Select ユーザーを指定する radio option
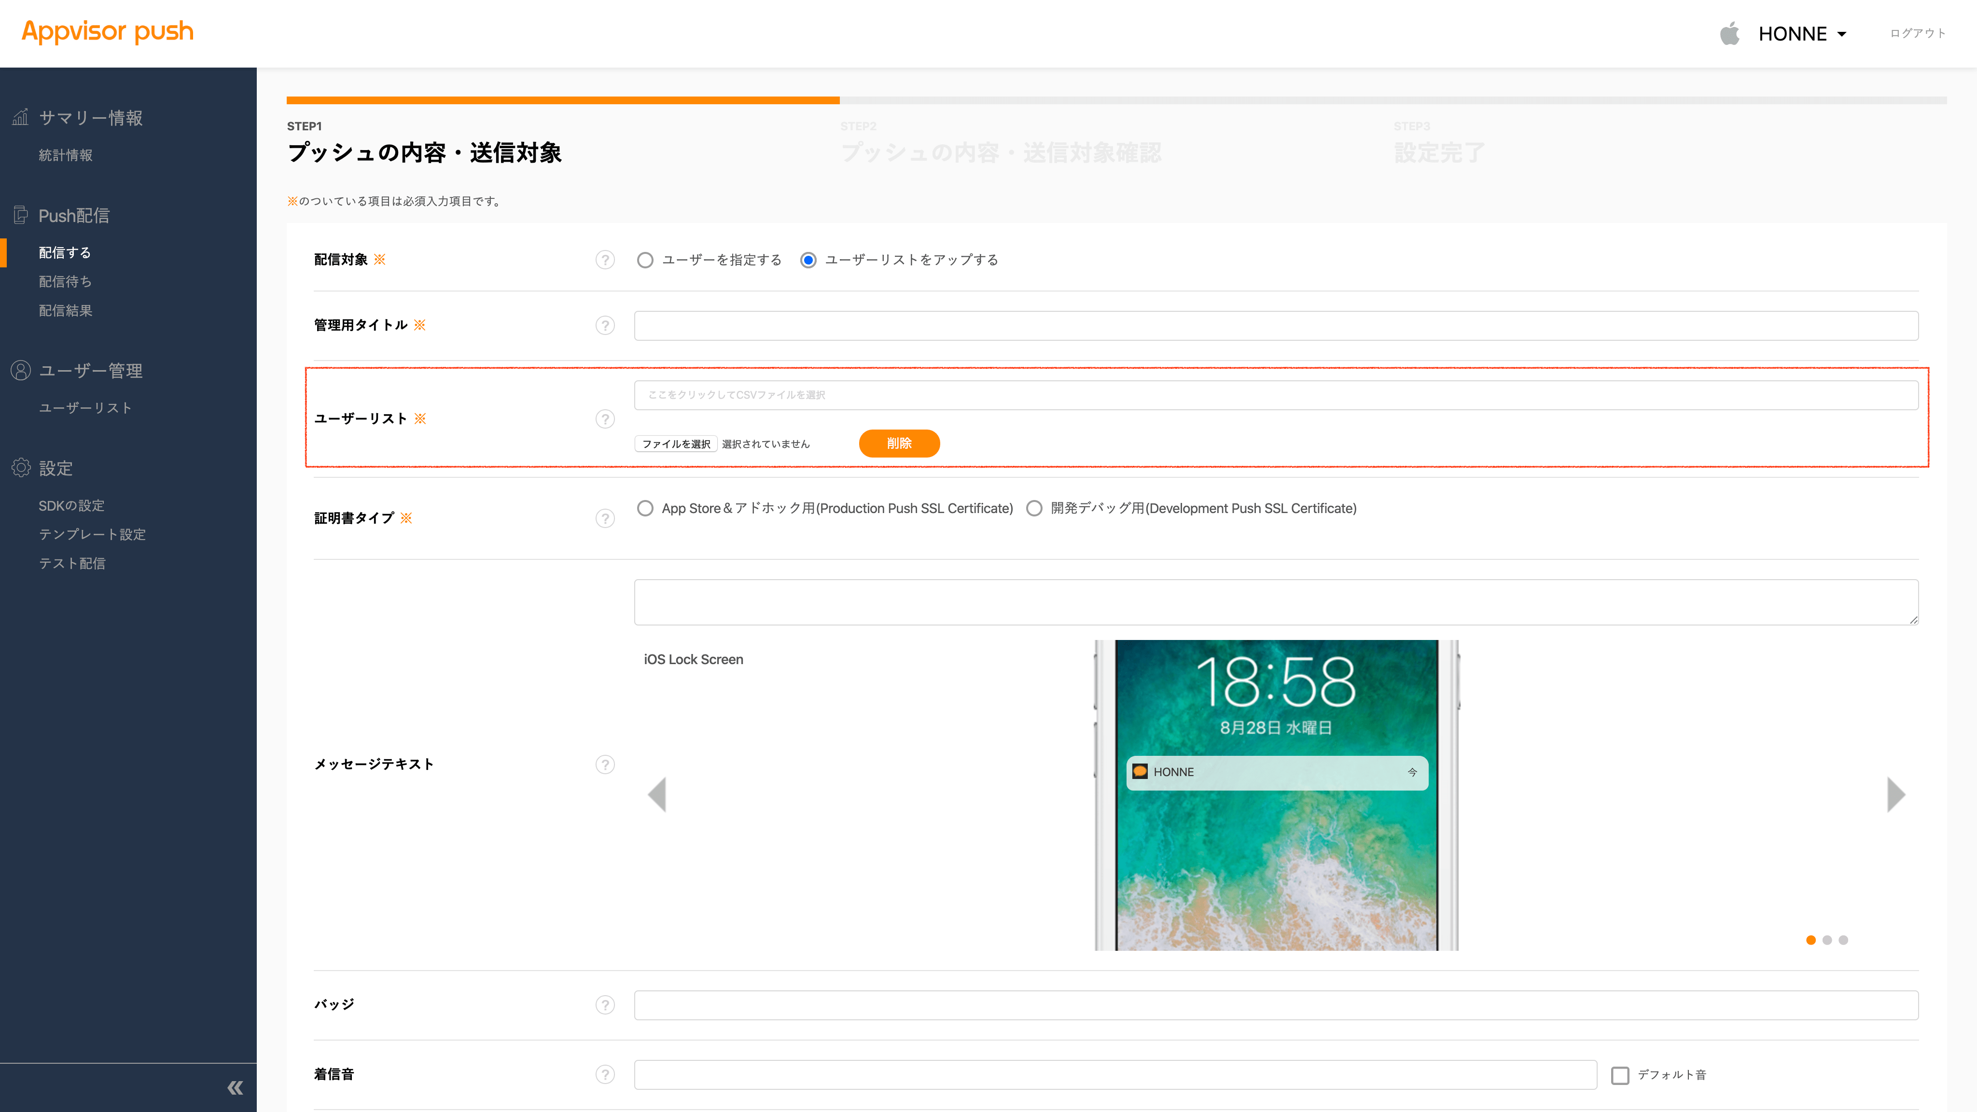This screenshot has height=1112, width=1977. click(645, 260)
